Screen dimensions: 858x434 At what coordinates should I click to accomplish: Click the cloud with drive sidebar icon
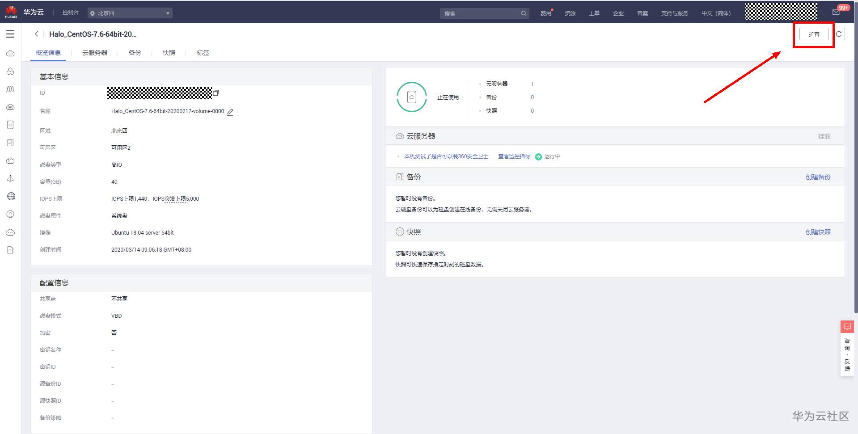point(10,107)
